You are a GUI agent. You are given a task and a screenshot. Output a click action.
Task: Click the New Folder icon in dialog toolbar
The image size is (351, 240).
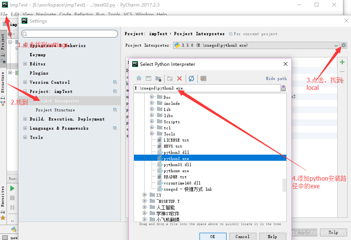170,78
